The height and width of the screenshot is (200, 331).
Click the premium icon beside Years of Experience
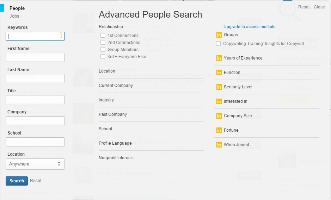[x=219, y=58]
